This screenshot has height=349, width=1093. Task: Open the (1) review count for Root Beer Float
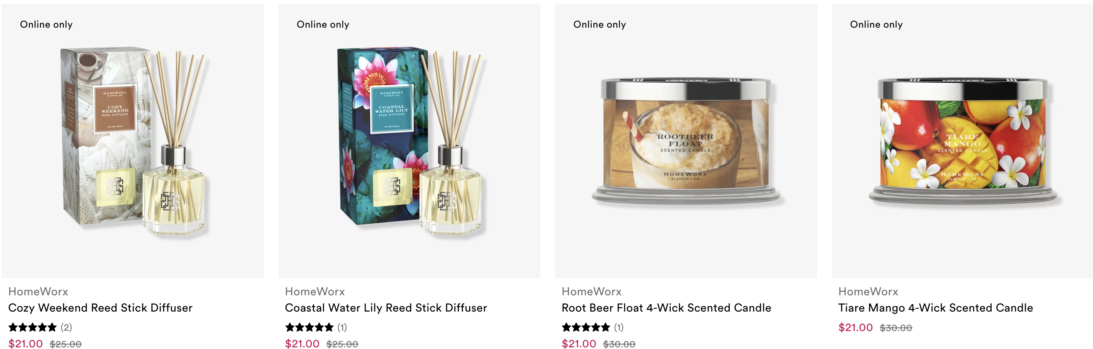619,327
